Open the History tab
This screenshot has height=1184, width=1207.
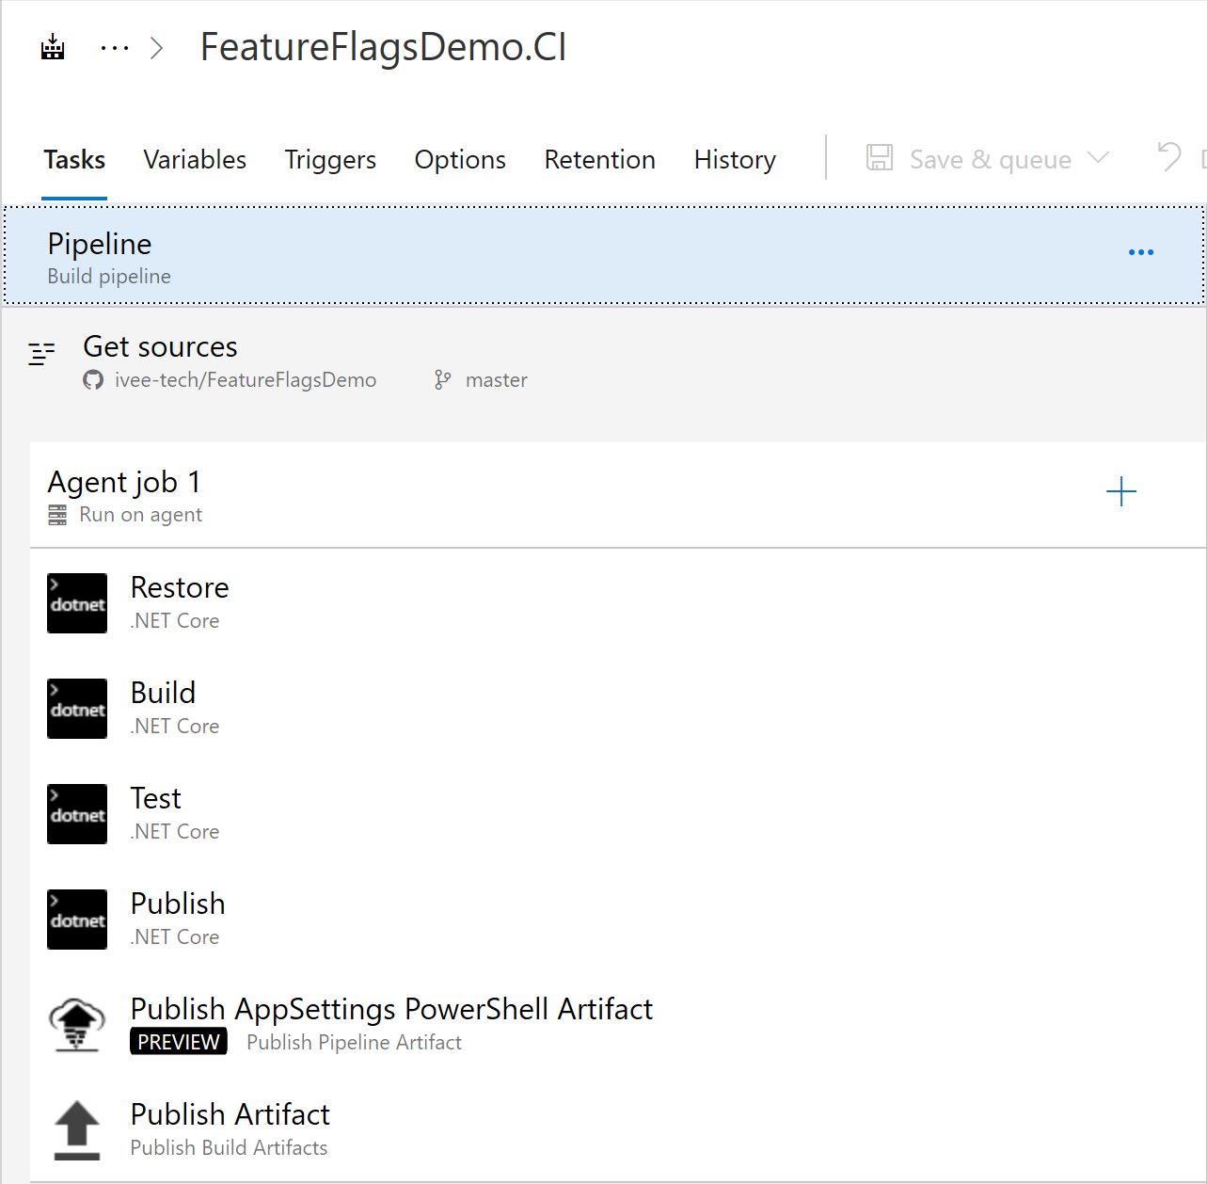[x=735, y=160]
